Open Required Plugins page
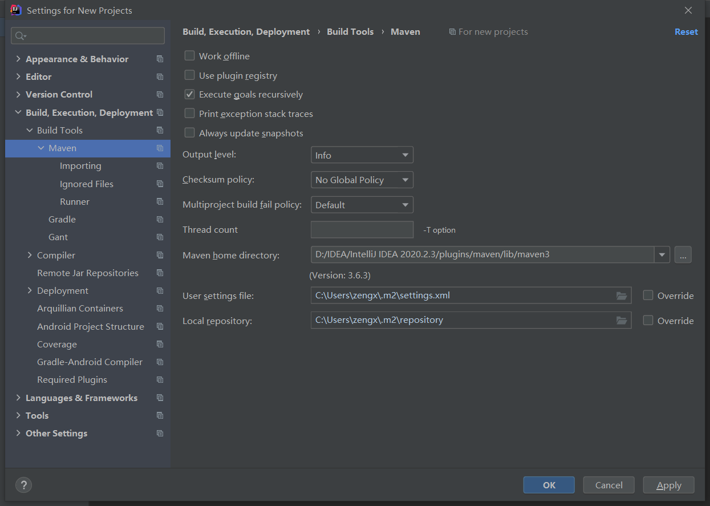Screen dimensions: 710x506 (x=72, y=380)
